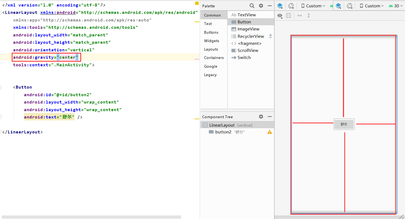Choose <fragment> in the palette list
Screen dimensions: 405x219
pos(251,43)
